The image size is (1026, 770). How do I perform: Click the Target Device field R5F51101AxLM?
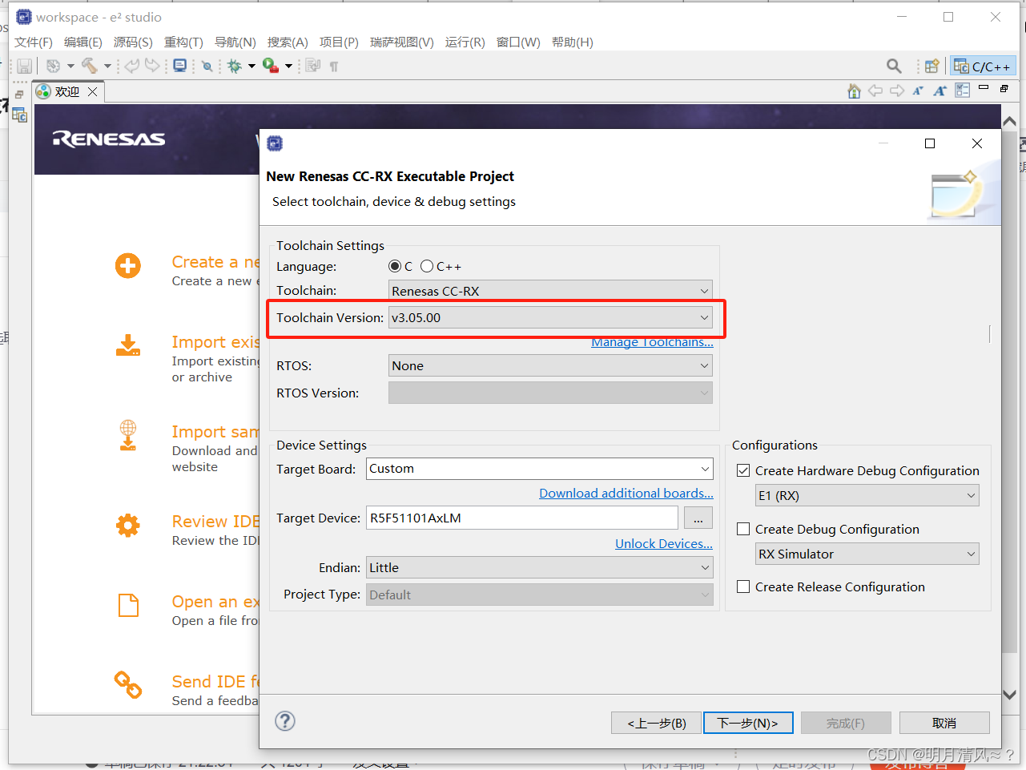click(x=522, y=518)
